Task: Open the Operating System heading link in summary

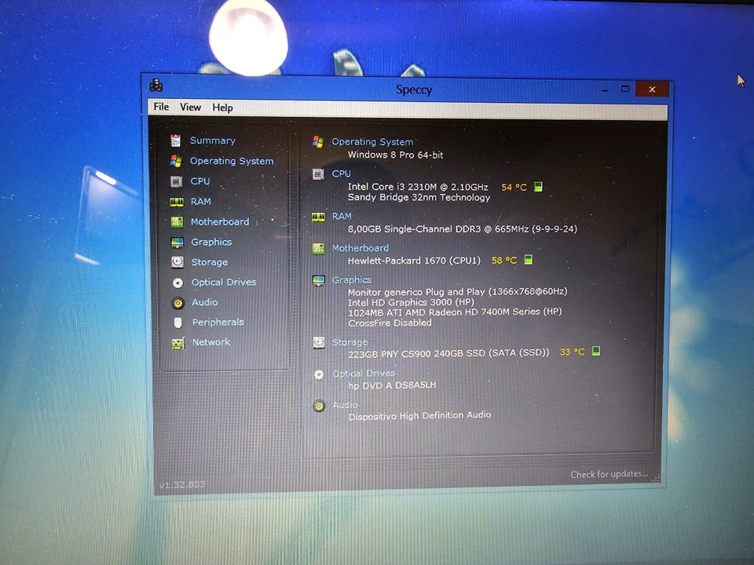Action: coord(372,142)
